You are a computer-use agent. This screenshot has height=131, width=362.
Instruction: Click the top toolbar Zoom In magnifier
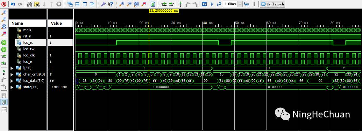click(122, 4)
